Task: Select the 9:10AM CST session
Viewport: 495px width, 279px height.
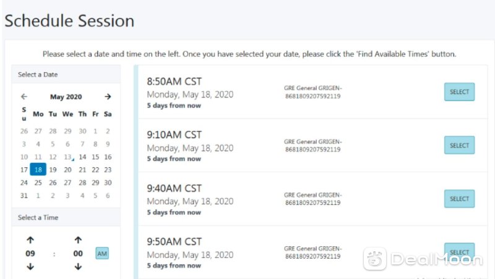Action: (459, 145)
